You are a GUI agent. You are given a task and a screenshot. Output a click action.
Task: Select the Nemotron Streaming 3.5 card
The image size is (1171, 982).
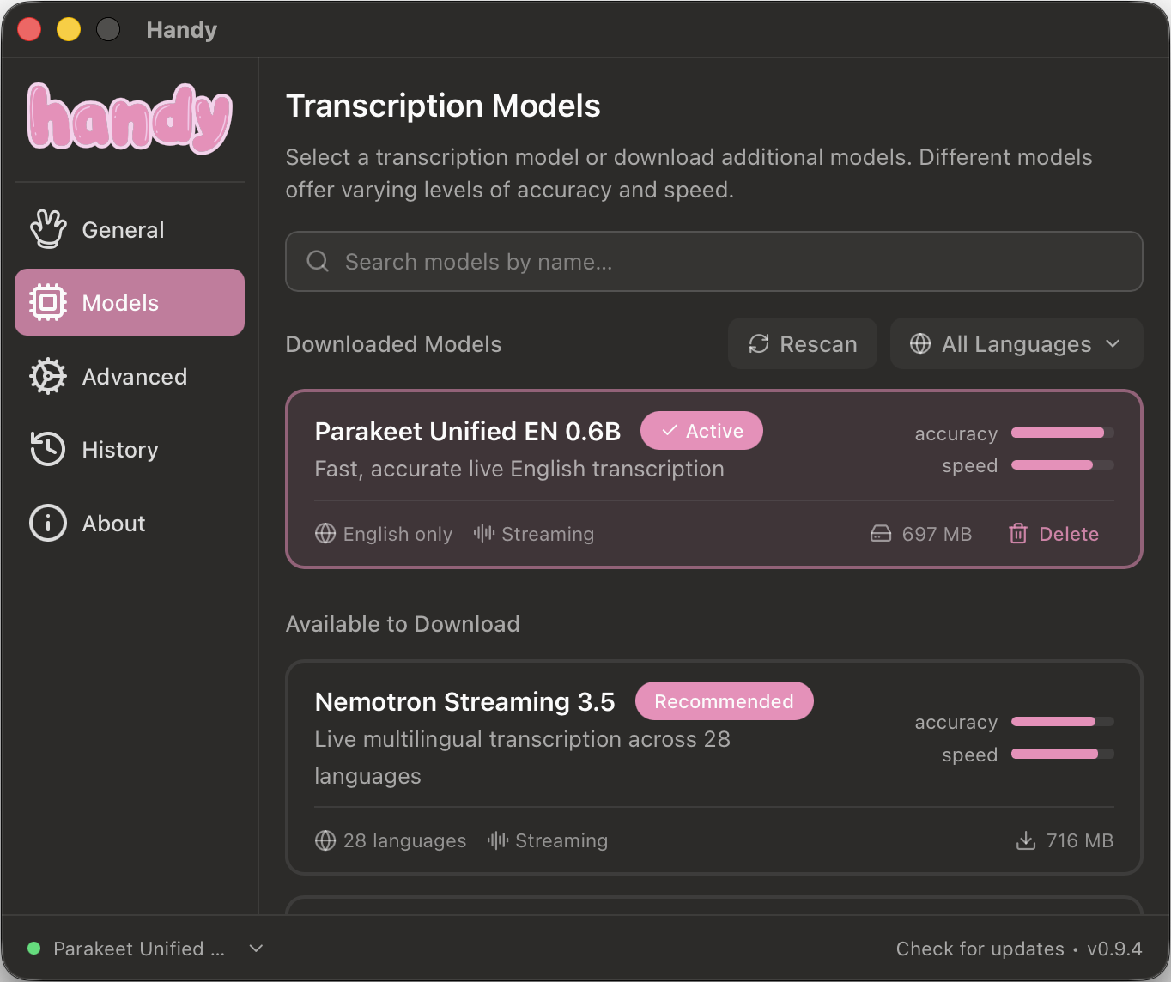[714, 767]
